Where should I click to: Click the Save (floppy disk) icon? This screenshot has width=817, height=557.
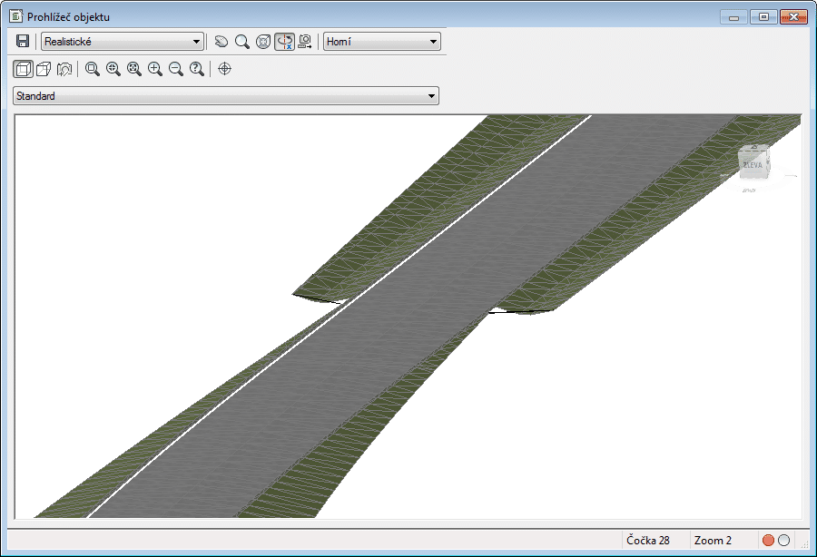[23, 42]
